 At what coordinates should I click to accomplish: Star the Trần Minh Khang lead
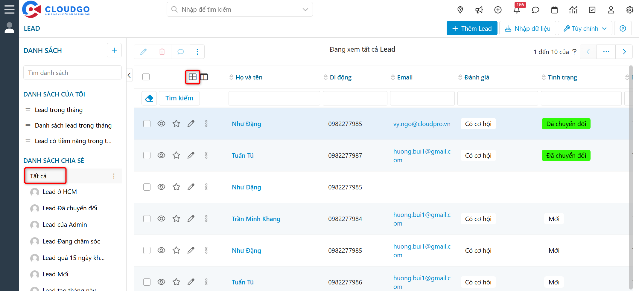(x=176, y=219)
